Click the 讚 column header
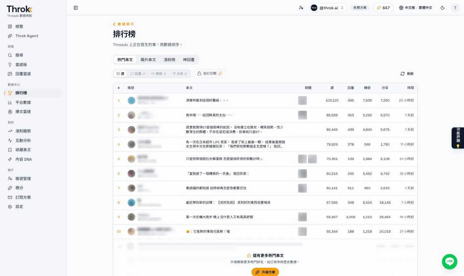The width and height of the screenshot is (464, 276). click(332, 88)
